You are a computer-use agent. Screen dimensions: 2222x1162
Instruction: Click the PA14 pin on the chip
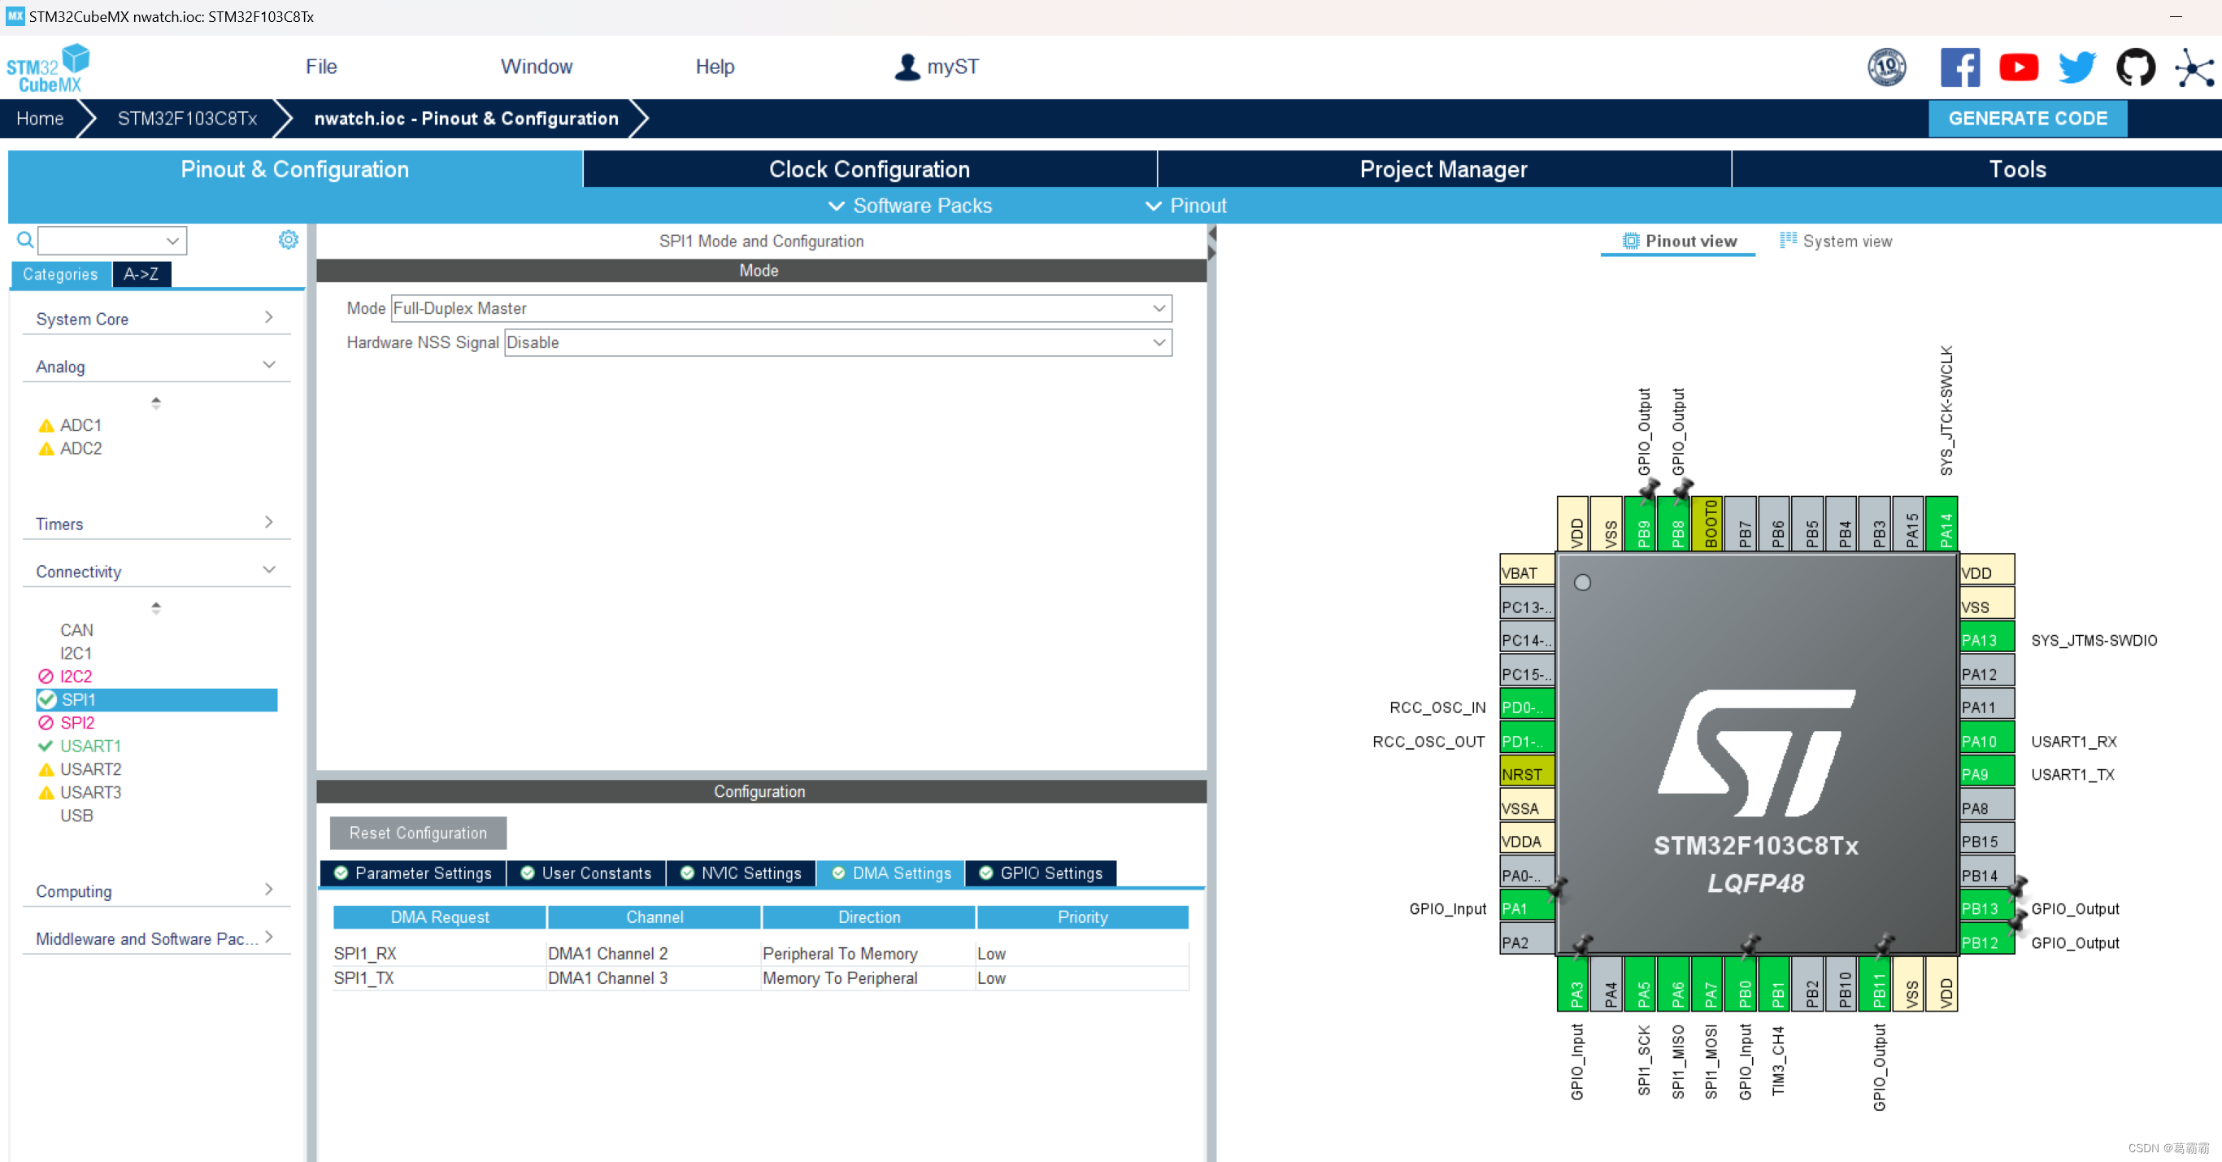tap(1941, 523)
